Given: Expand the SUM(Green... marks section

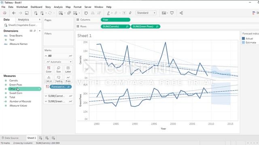Looking at the screenshot, I should tap(46, 101).
